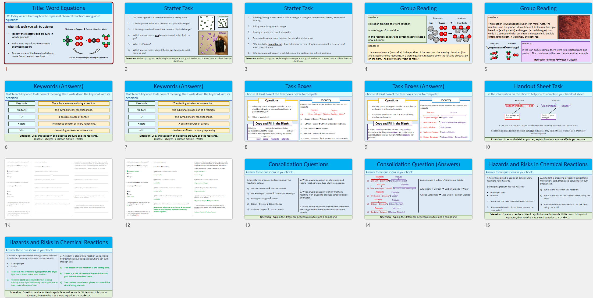593x298 pixels.
Task: Check the Iron oxide checkbox on slide 11
Action: click(7, 197)
